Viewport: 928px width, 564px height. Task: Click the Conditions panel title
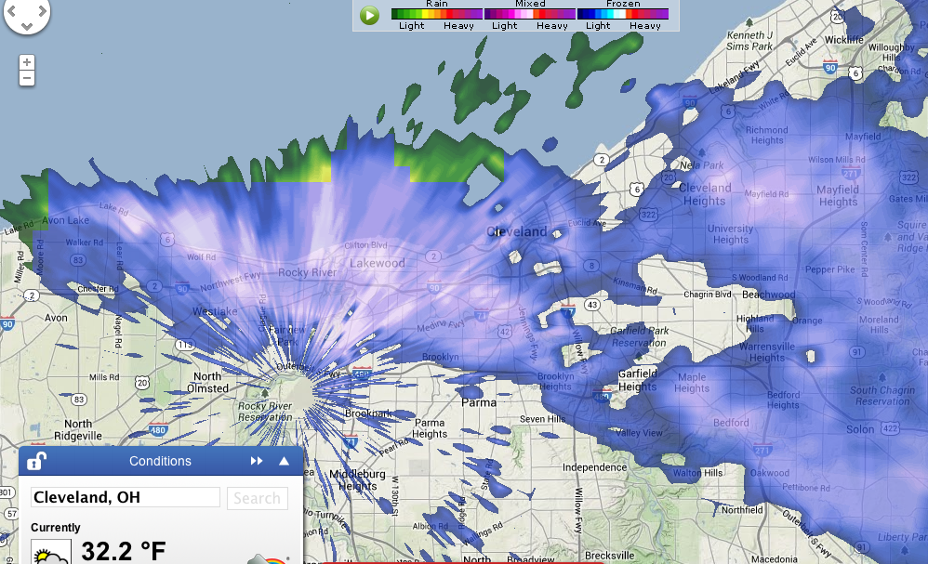[160, 461]
